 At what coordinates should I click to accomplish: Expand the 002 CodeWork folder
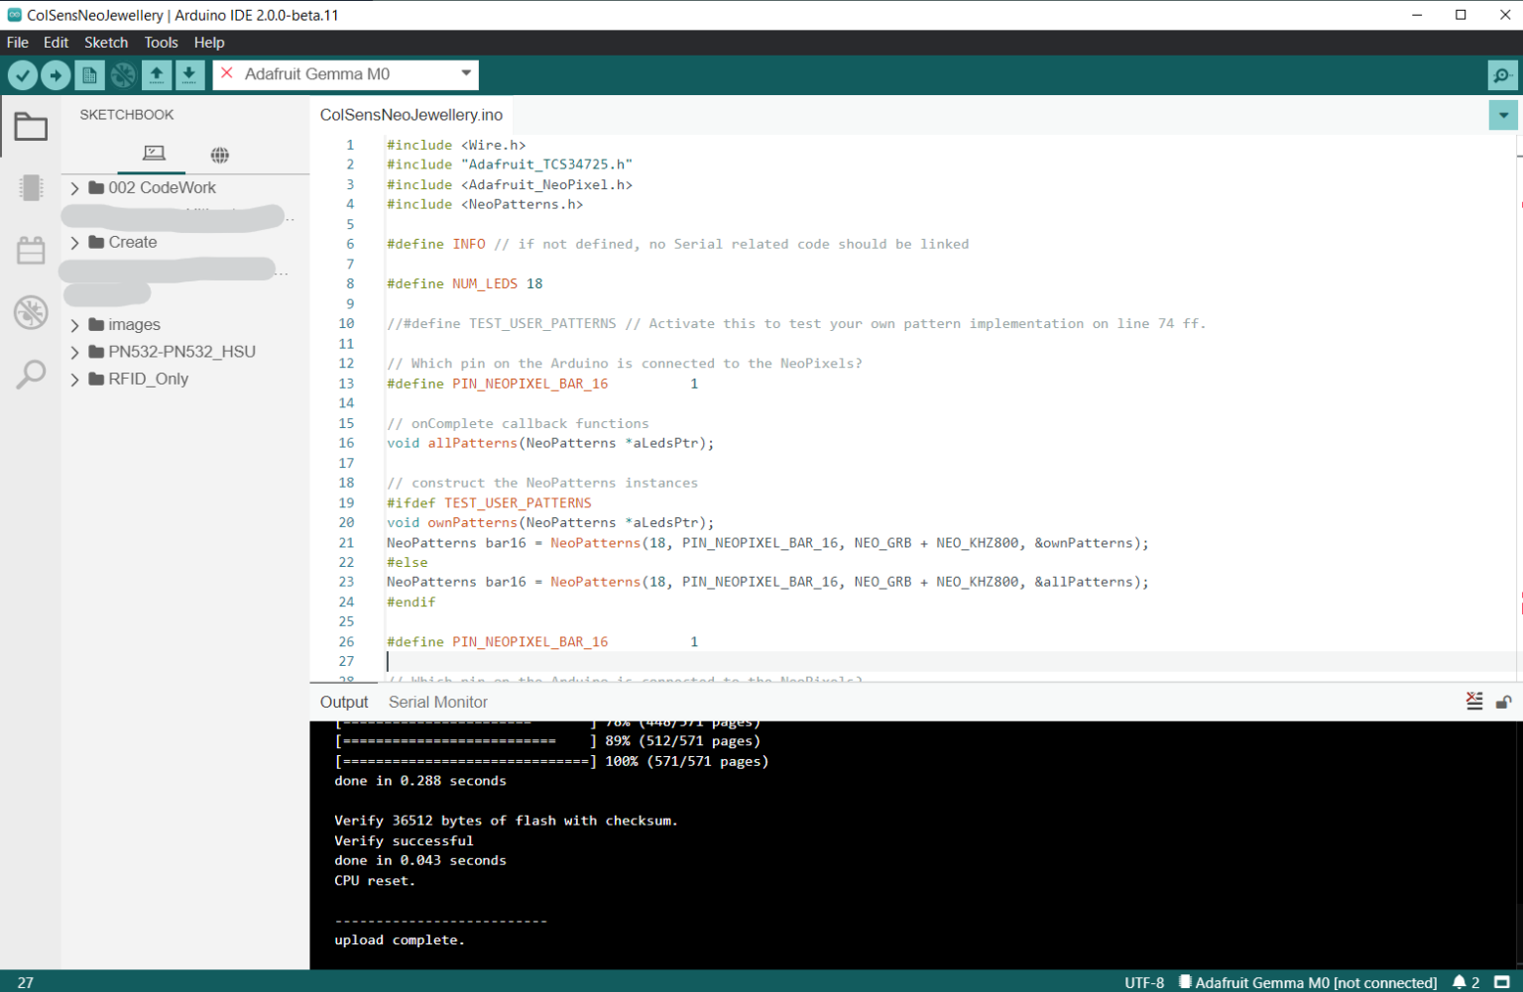pyautogui.click(x=74, y=187)
